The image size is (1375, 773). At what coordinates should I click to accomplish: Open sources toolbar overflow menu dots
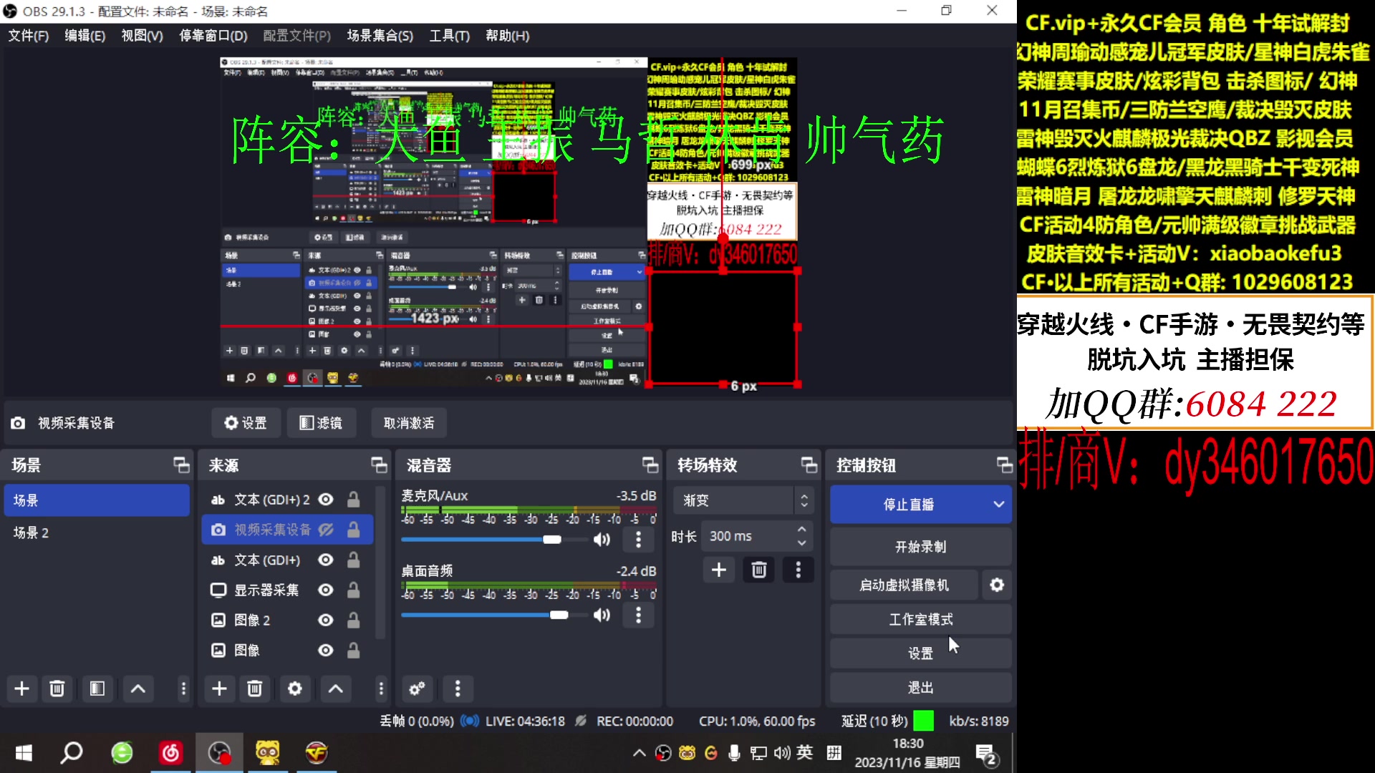click(381, 689)
